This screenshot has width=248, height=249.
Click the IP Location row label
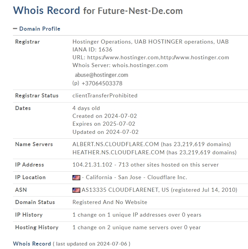point(30,177)
